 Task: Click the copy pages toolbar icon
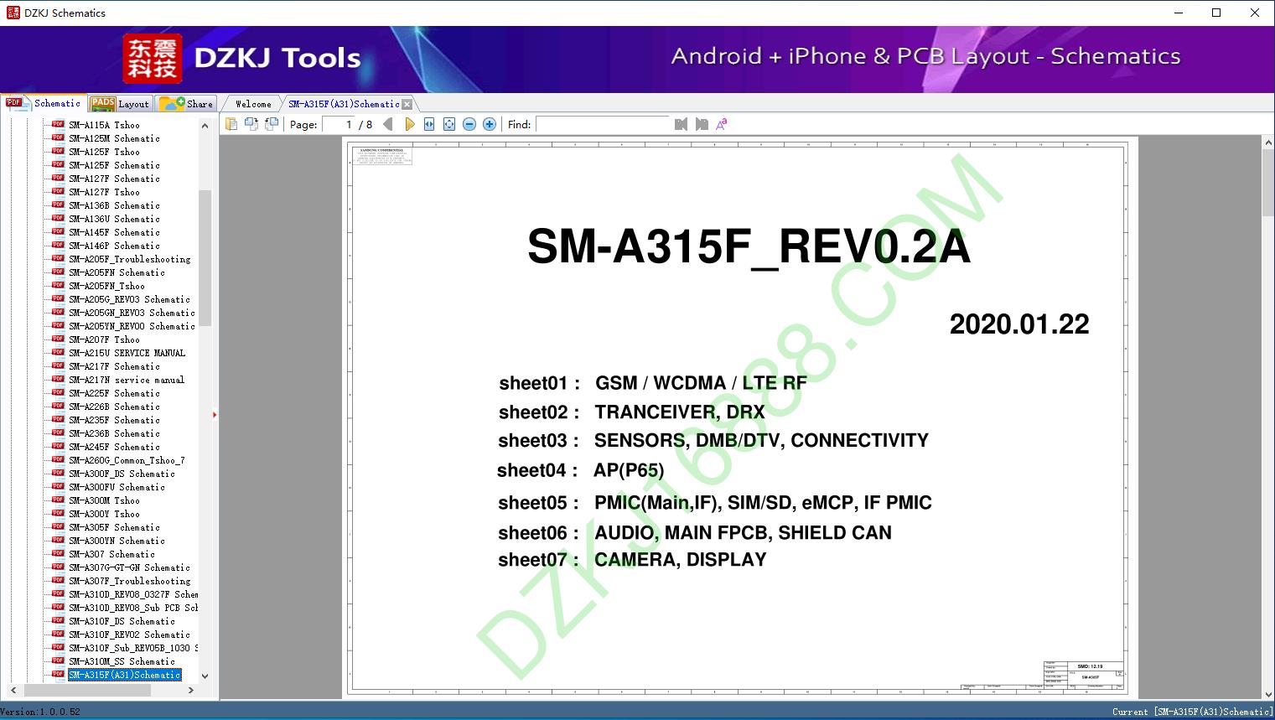(231, 124)
